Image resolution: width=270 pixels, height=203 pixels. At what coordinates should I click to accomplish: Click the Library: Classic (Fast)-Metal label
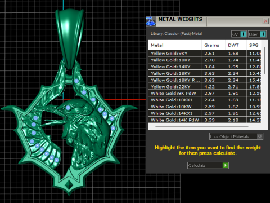(176, 34)
